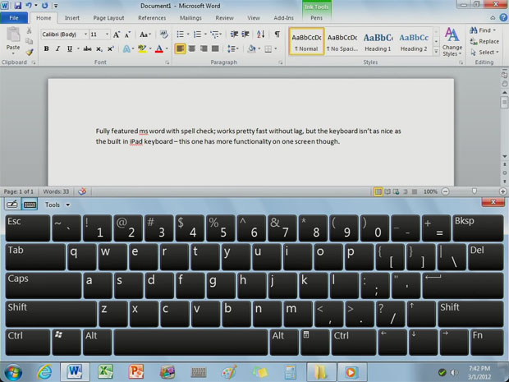
Task: Click the zoom in plus button
Action: click(502, 191)
